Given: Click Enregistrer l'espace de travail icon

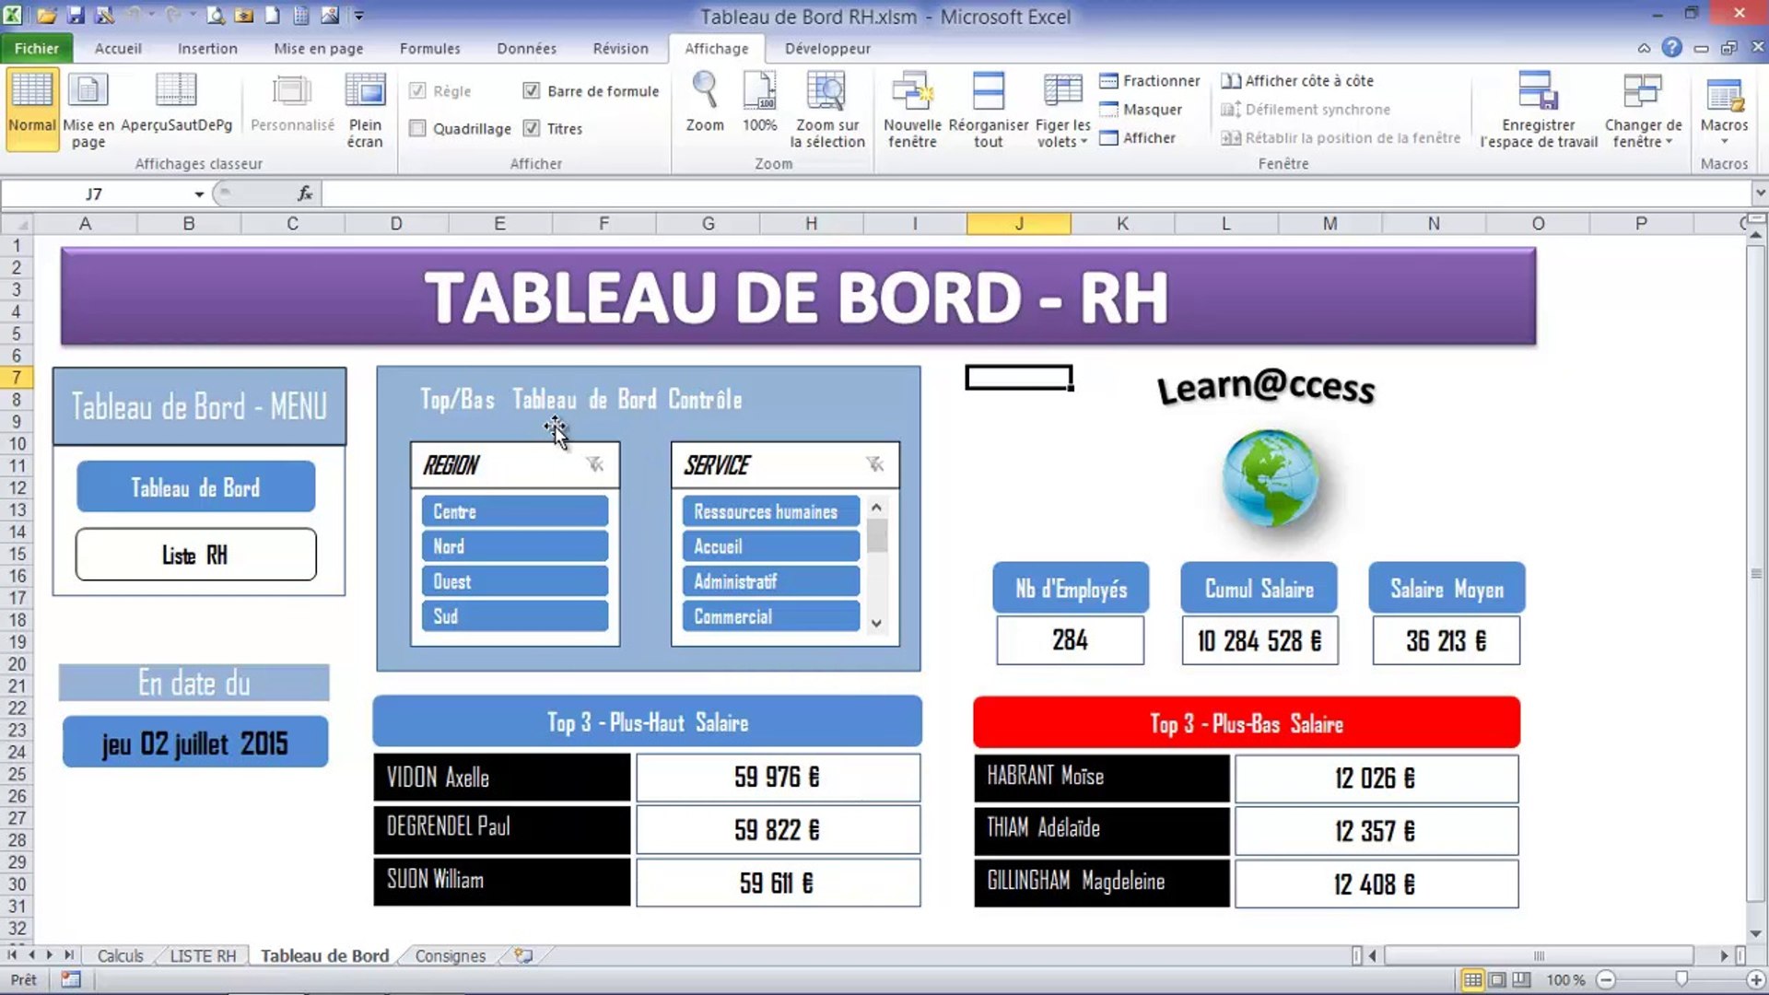Looking at the screenshot, I should pos(1538,92).
